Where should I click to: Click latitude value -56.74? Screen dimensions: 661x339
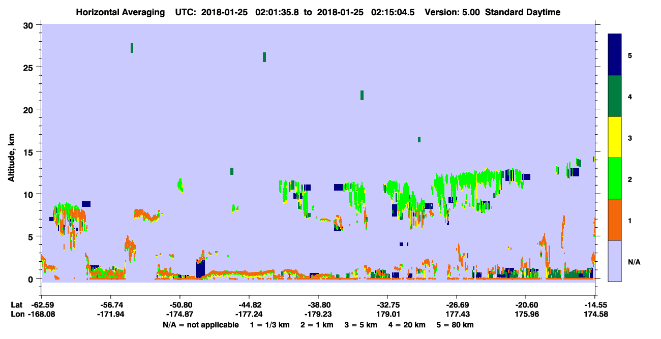coord(111,305)
